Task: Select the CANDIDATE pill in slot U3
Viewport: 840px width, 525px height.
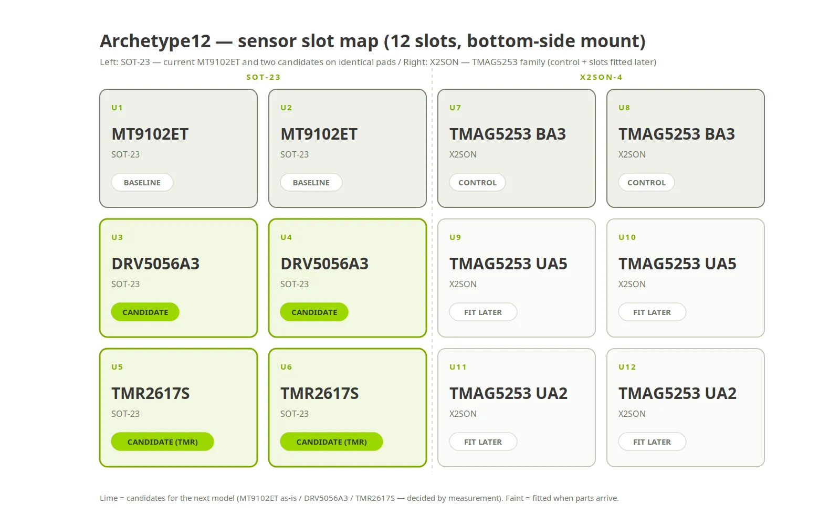Action: [145, 312]
